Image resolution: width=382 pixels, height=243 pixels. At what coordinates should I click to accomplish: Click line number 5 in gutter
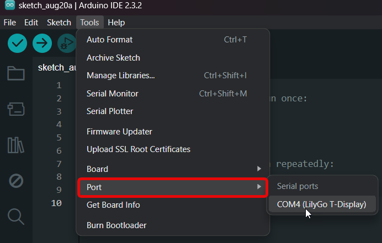pos(59,138)
